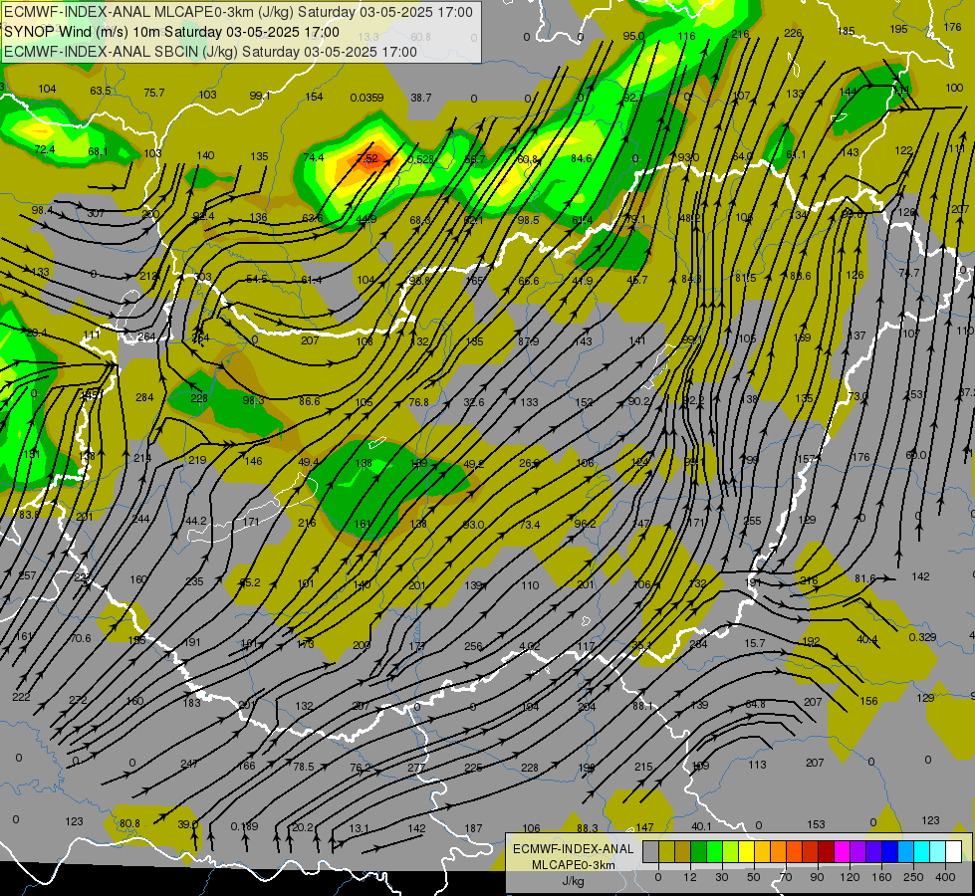
Task: Click the map value 185
Action: coord(846,31)
